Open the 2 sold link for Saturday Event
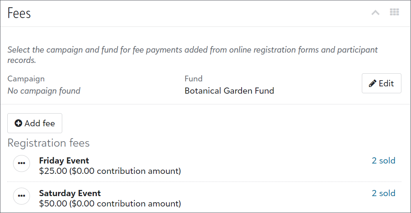Viewport: 411px width, 213px height. point(383,193)
